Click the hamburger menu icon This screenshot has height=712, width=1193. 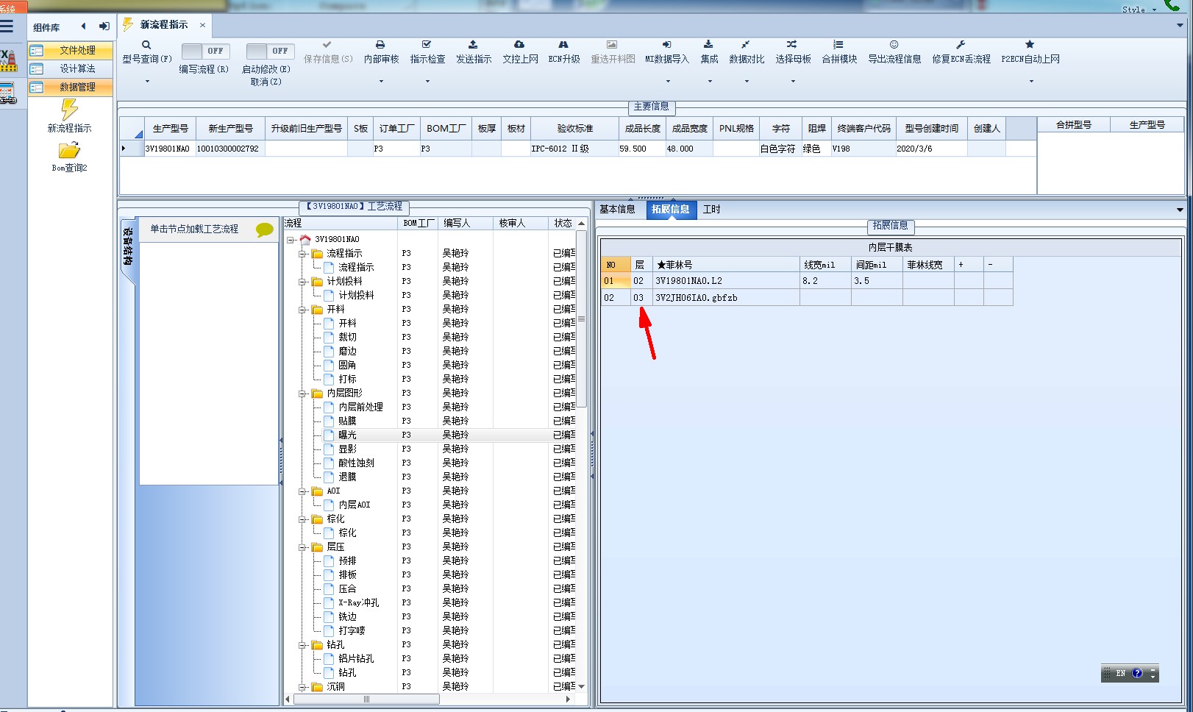click(x=7, y=27)
